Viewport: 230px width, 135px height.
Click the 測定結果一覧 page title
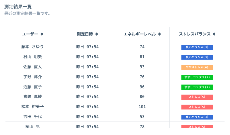point(18,7)
